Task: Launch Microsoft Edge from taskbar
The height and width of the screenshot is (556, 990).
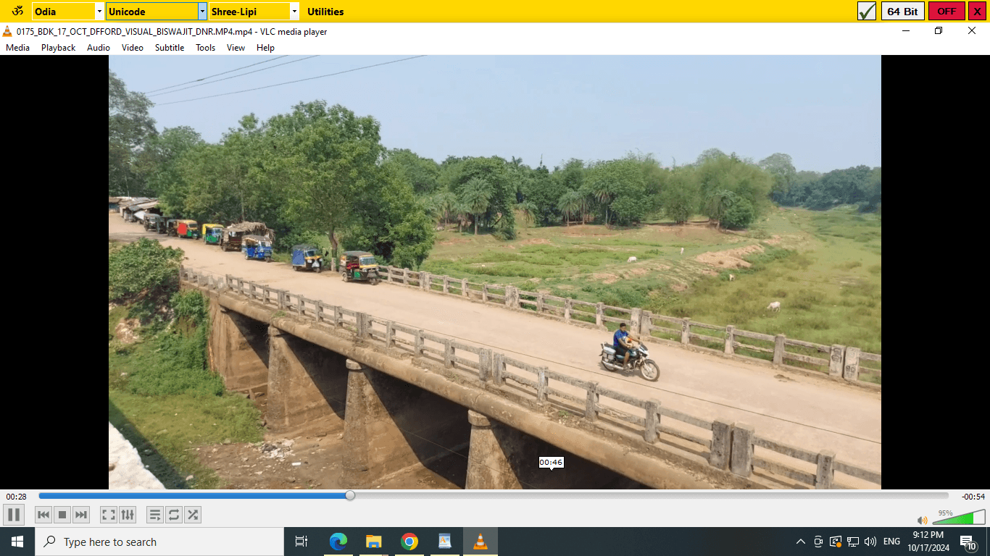Action: click(x=338, y=542)
